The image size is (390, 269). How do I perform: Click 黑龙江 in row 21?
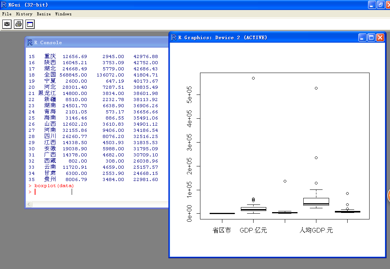[x=47, y=93]
